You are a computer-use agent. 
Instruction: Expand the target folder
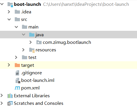[9, 65]
